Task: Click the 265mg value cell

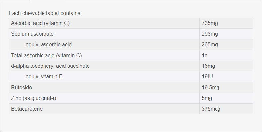Action: pyautogui.click(x=226, y=45)
